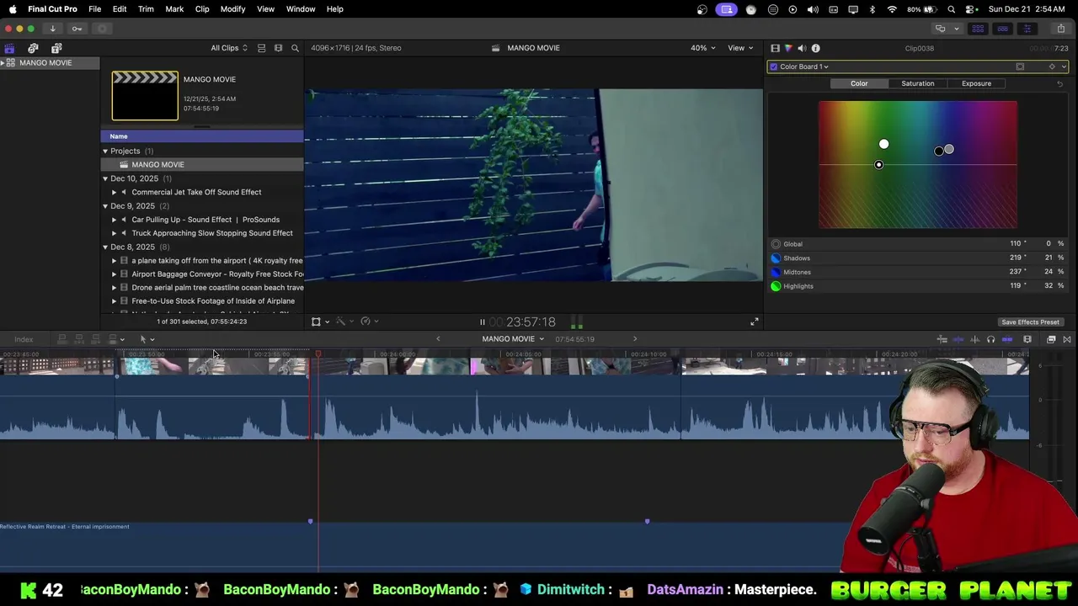1078x606 pixels.
Task: Open the keyword editor key button
Action: click(x=77, y=29)
